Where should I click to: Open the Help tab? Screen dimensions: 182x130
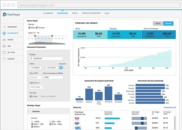coord(107,13)
